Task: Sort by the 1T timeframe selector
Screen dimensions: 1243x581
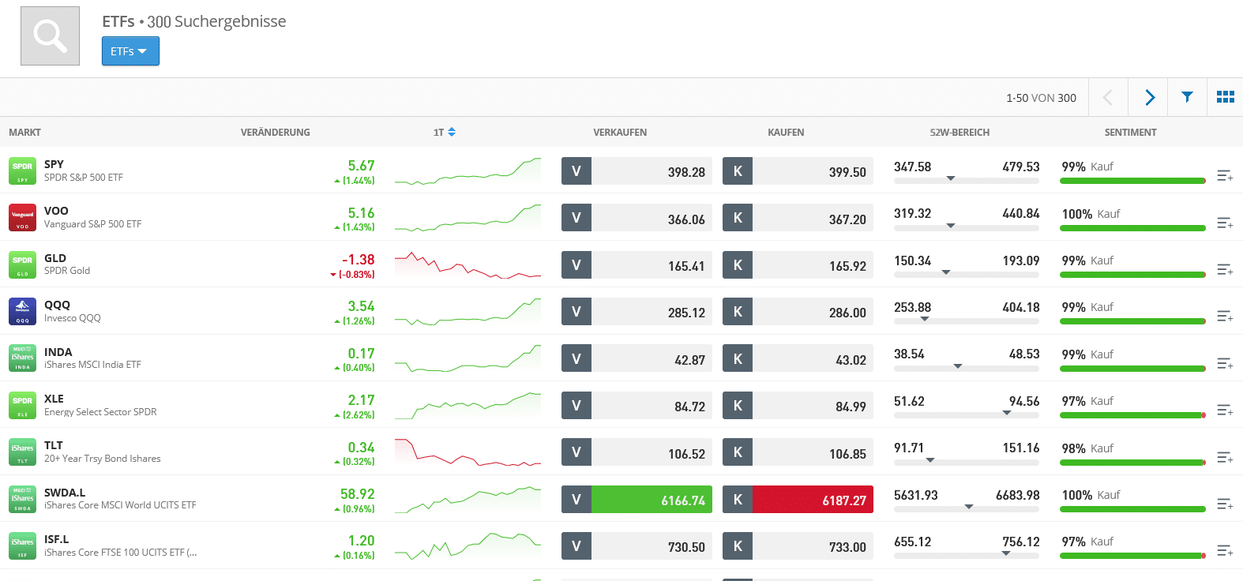Action: [445, 133]
